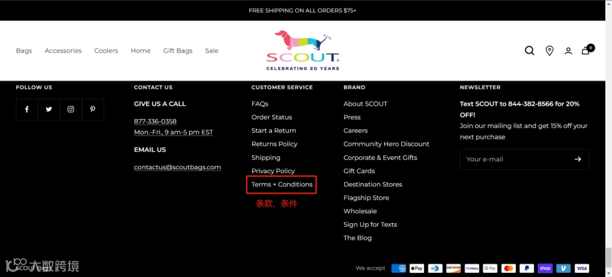612x277 pixels.
Task: Click the Apple Pay payment icon
Action: click(x=417, y=269)
